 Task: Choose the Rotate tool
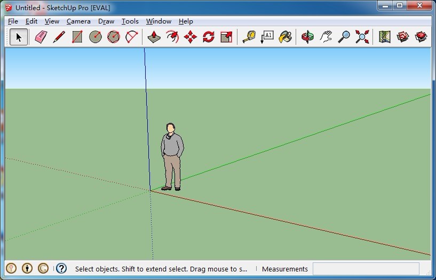(209, 37)
